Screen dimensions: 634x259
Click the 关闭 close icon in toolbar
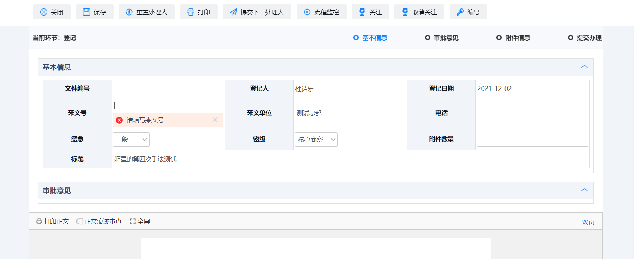44,12
